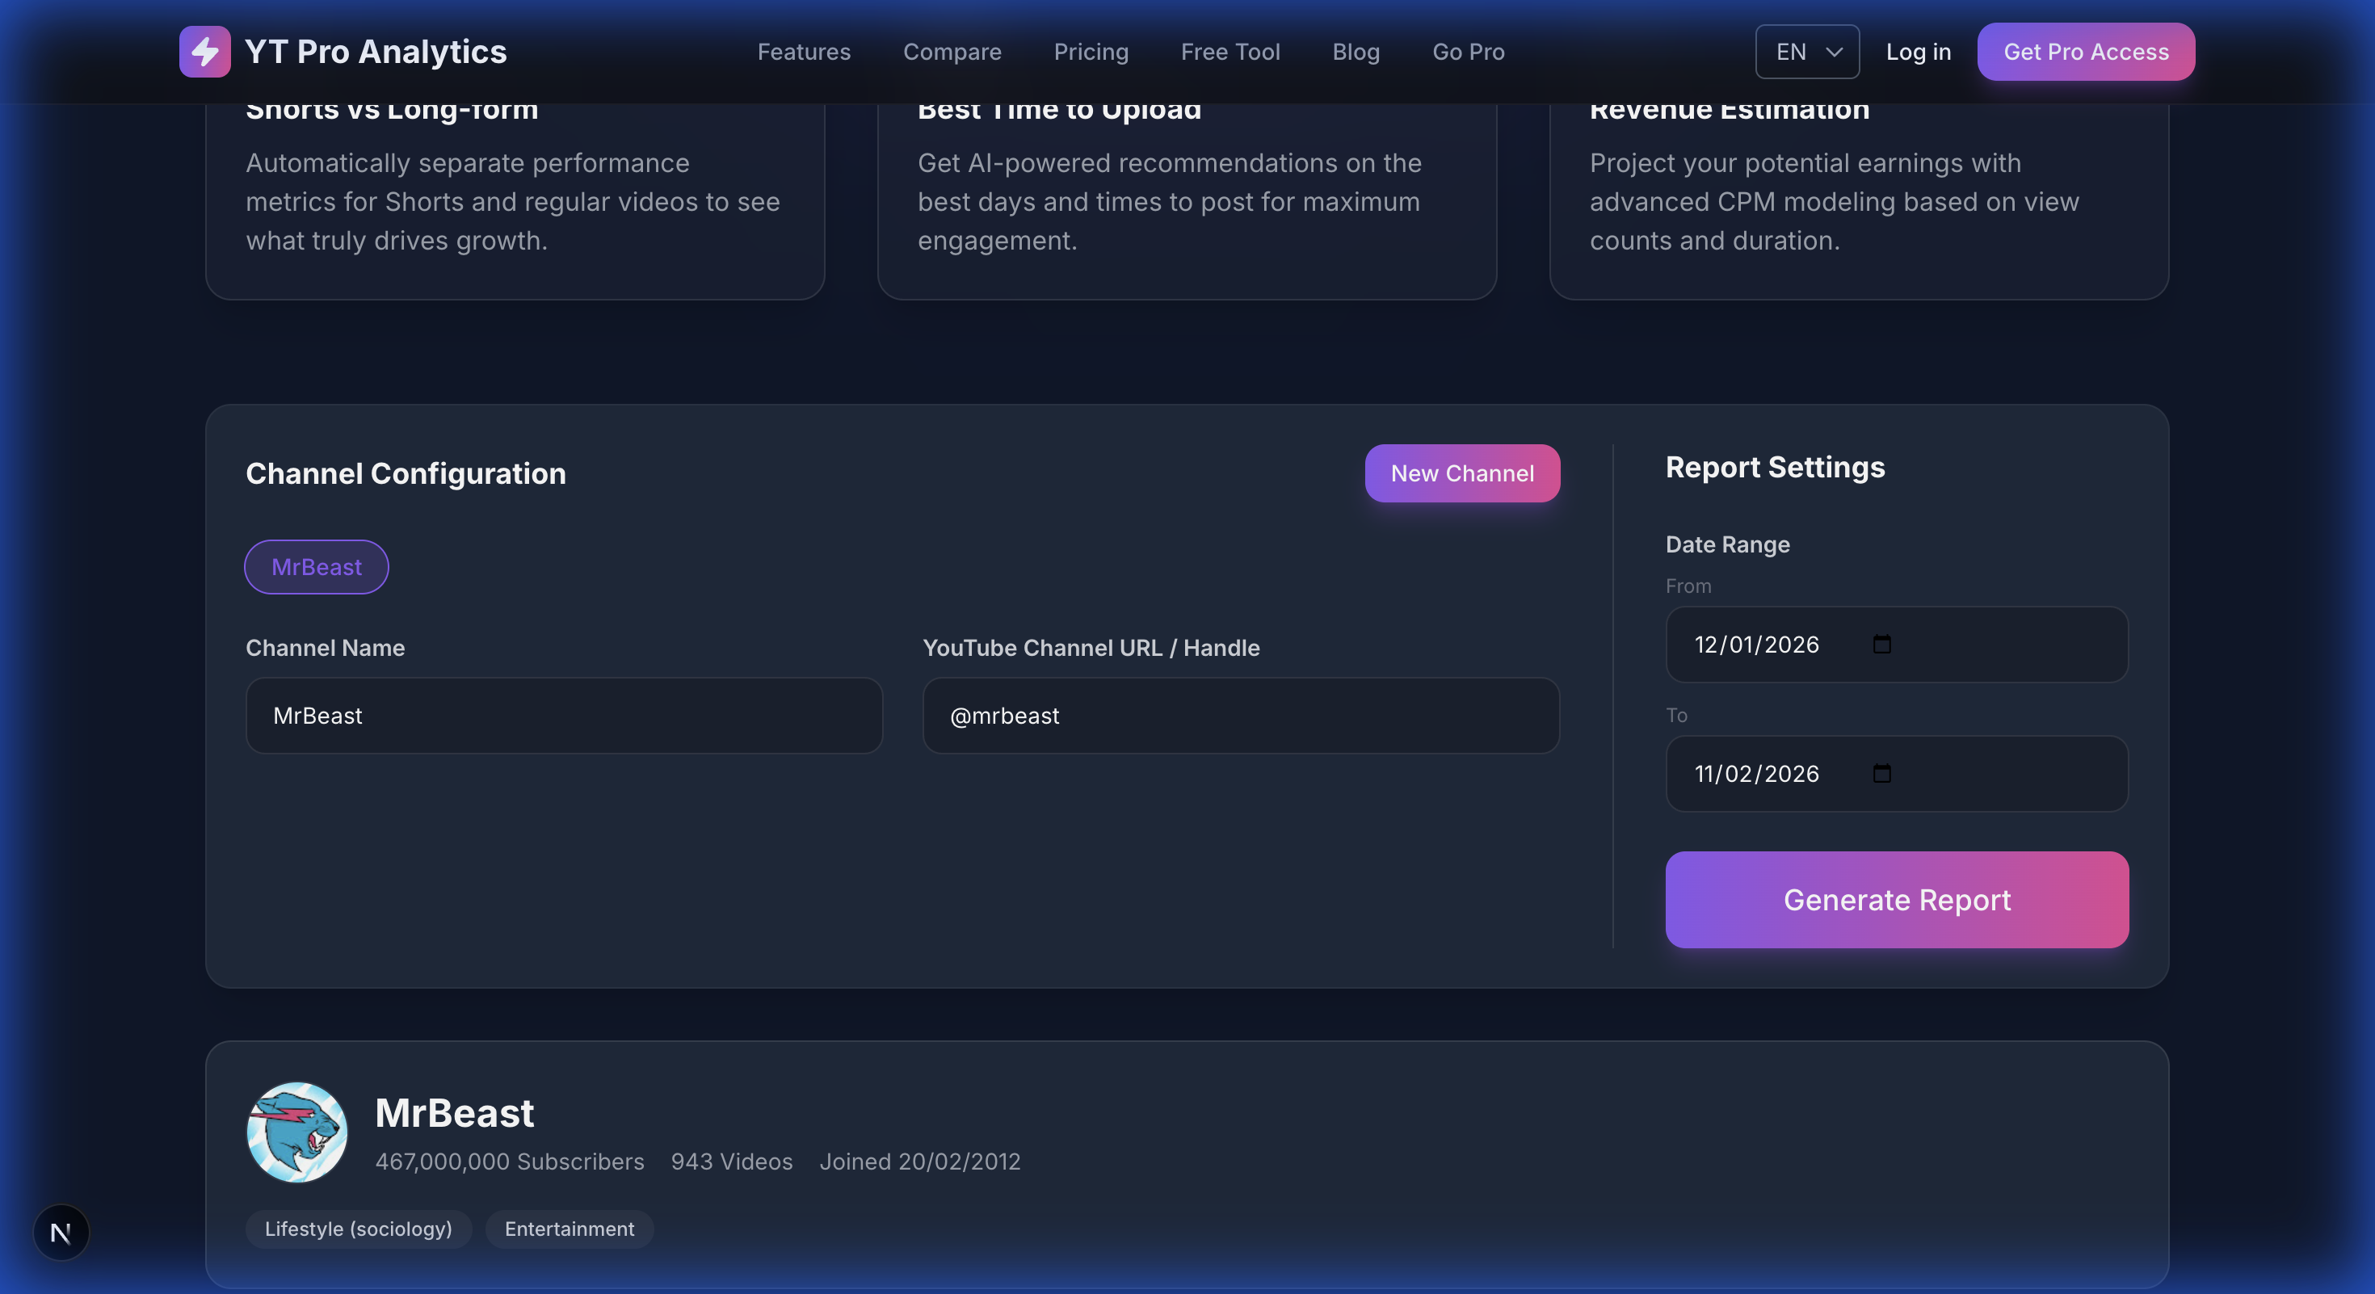Click MrBeast channel avatar thumbnail
2375x1294 pixels.
tap(297, 1132)
